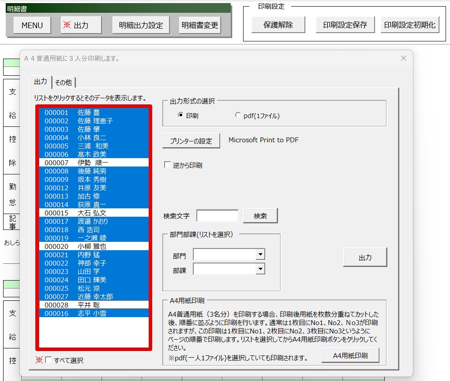450x381 pixels.
Task: Select list row 000004 小林 良二
Action: (94, 137)
